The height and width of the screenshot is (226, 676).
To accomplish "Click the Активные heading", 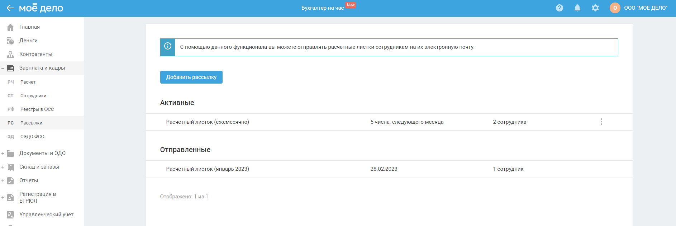I will coord(177,103).
